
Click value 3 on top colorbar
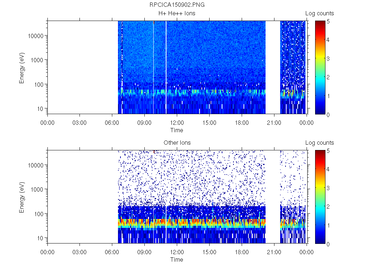pyautogui.click(x=328, y=59)
